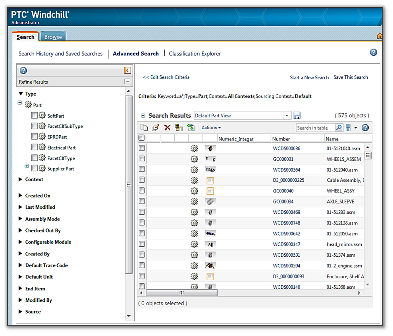The height and width of the screenshot is (336, 393).
Task: Select the row checkbox for GC000031
Action: pyautogui.click(x=142, y=159)
